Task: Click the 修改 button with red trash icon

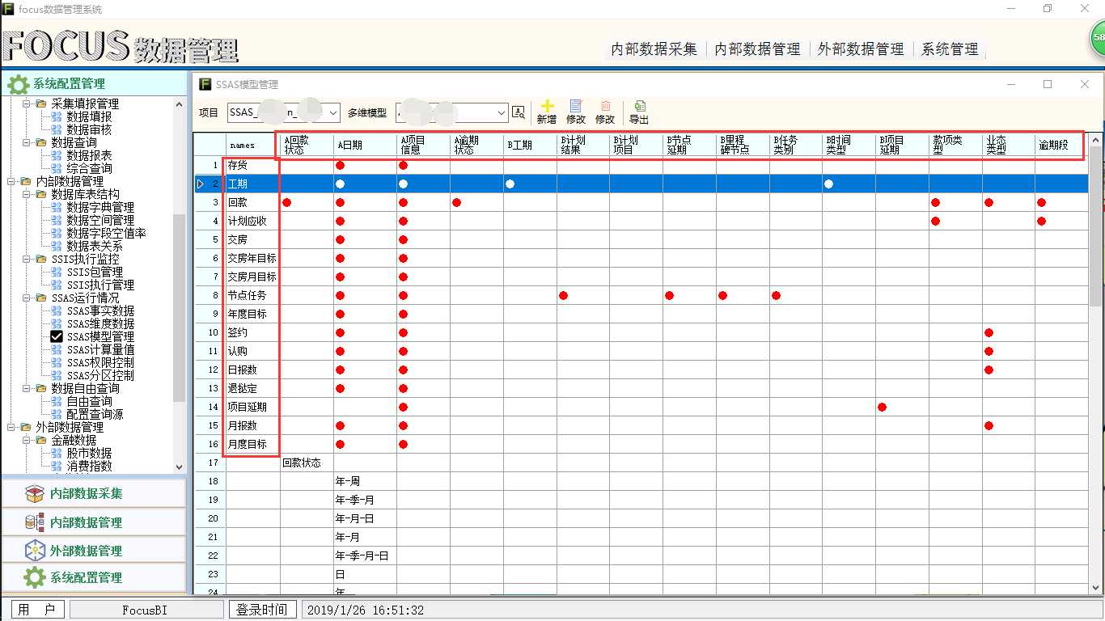Action: pos(605,106)
